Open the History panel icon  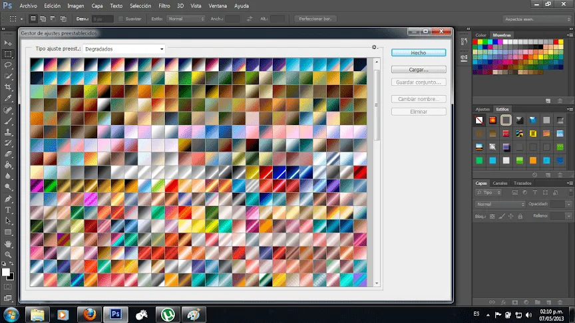[x=464, y=41]
